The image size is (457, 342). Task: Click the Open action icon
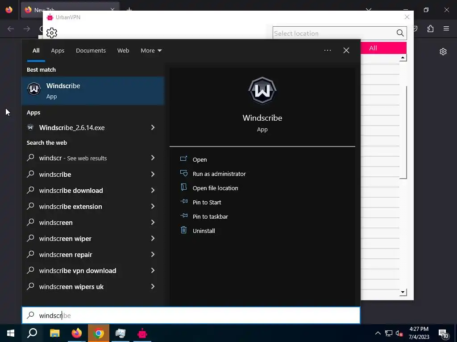(x=183, y=159)
